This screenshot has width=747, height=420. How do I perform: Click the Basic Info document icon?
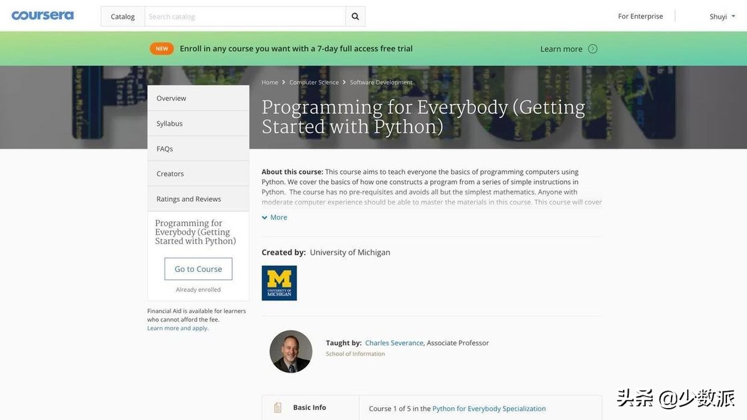(278, 407)
